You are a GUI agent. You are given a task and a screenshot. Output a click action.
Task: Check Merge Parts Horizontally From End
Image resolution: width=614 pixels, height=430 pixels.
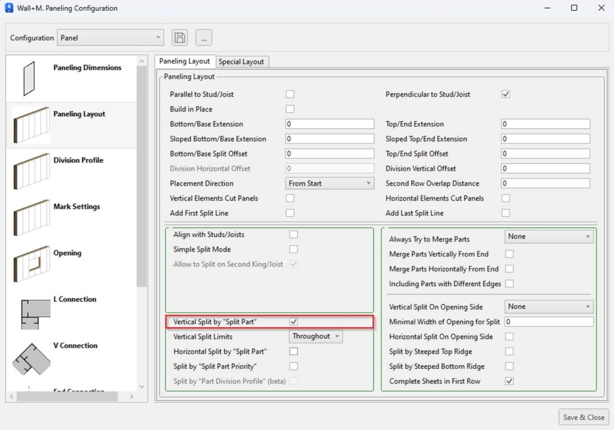[x=509, y=269]
